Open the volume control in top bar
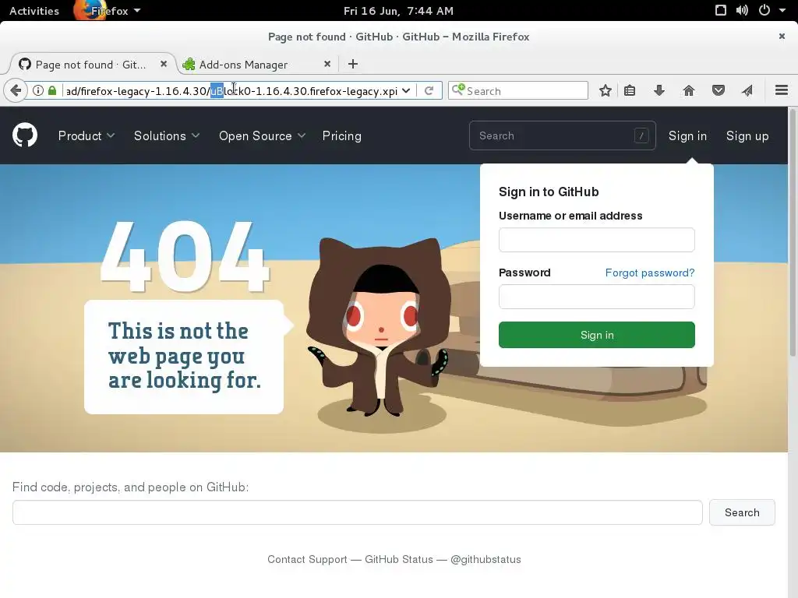798x598 pixels. point(742,10)
